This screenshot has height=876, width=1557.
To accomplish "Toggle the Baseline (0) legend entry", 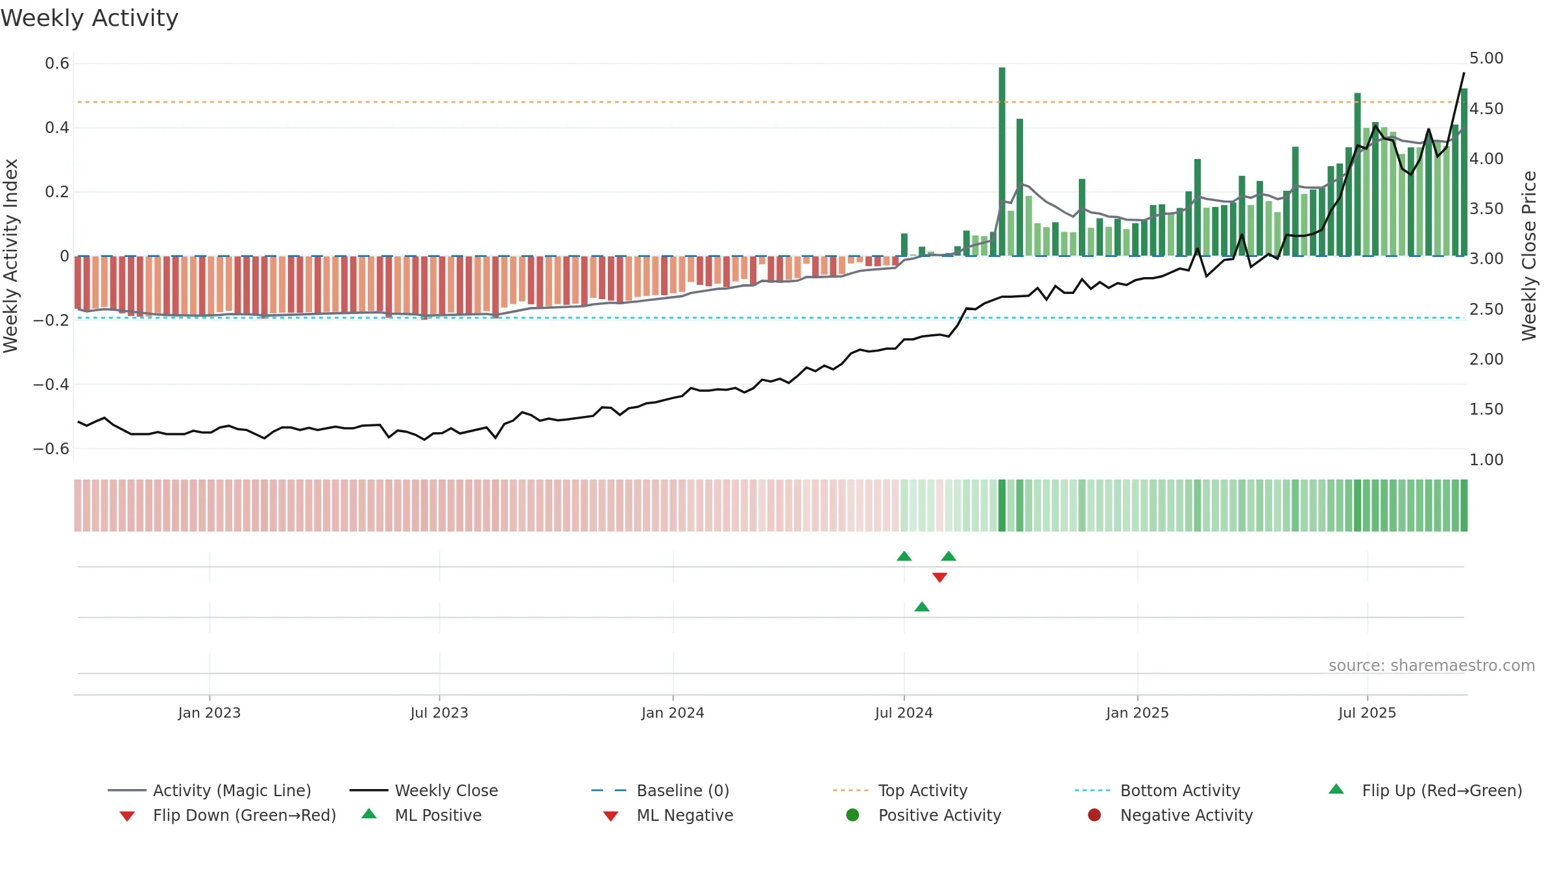I will (x=660, y=790).
